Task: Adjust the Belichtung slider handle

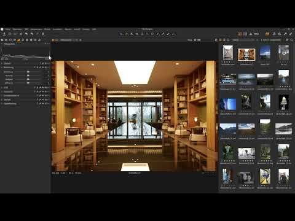Action: pos(28,72)
